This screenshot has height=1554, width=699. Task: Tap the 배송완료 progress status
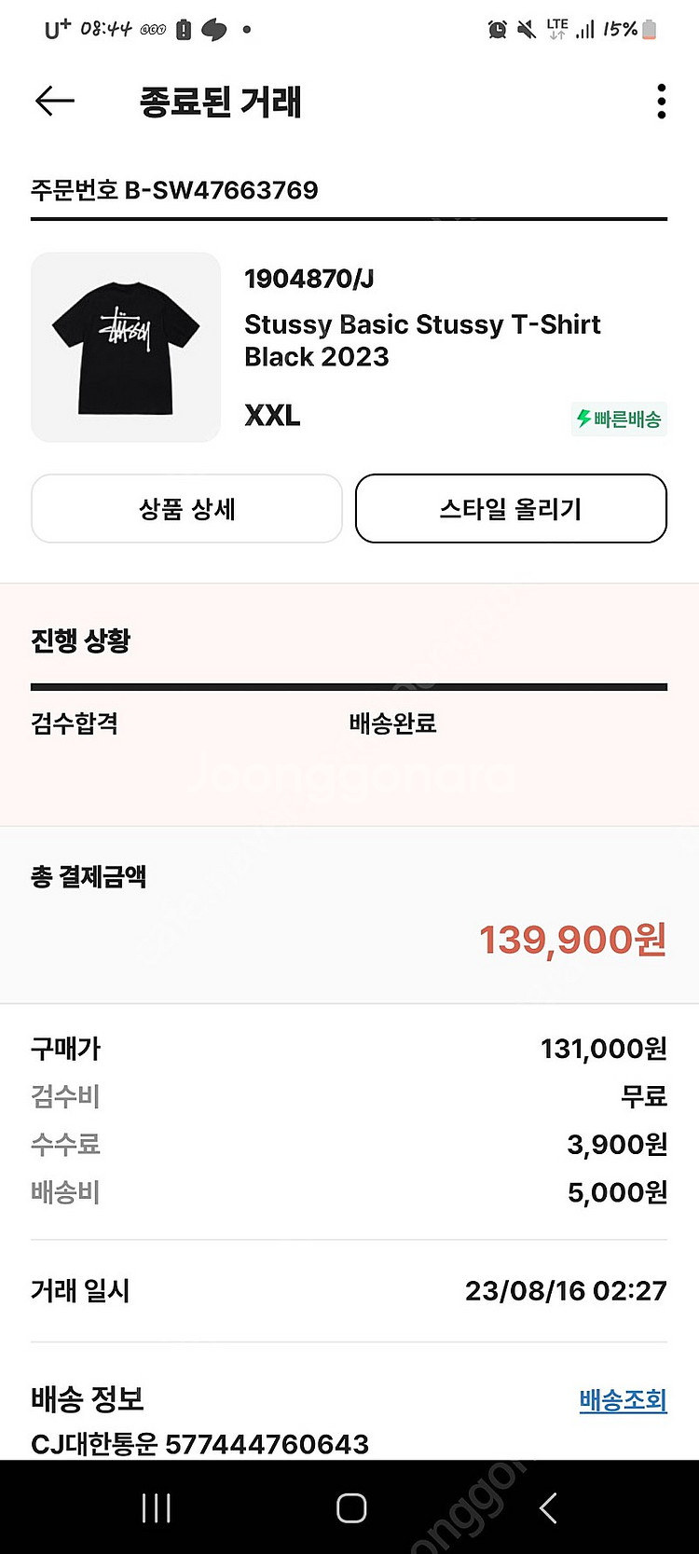pos(392,723)
